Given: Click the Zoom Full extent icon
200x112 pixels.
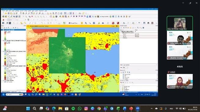Looking at the screenshot, I should tap(31, 13).
